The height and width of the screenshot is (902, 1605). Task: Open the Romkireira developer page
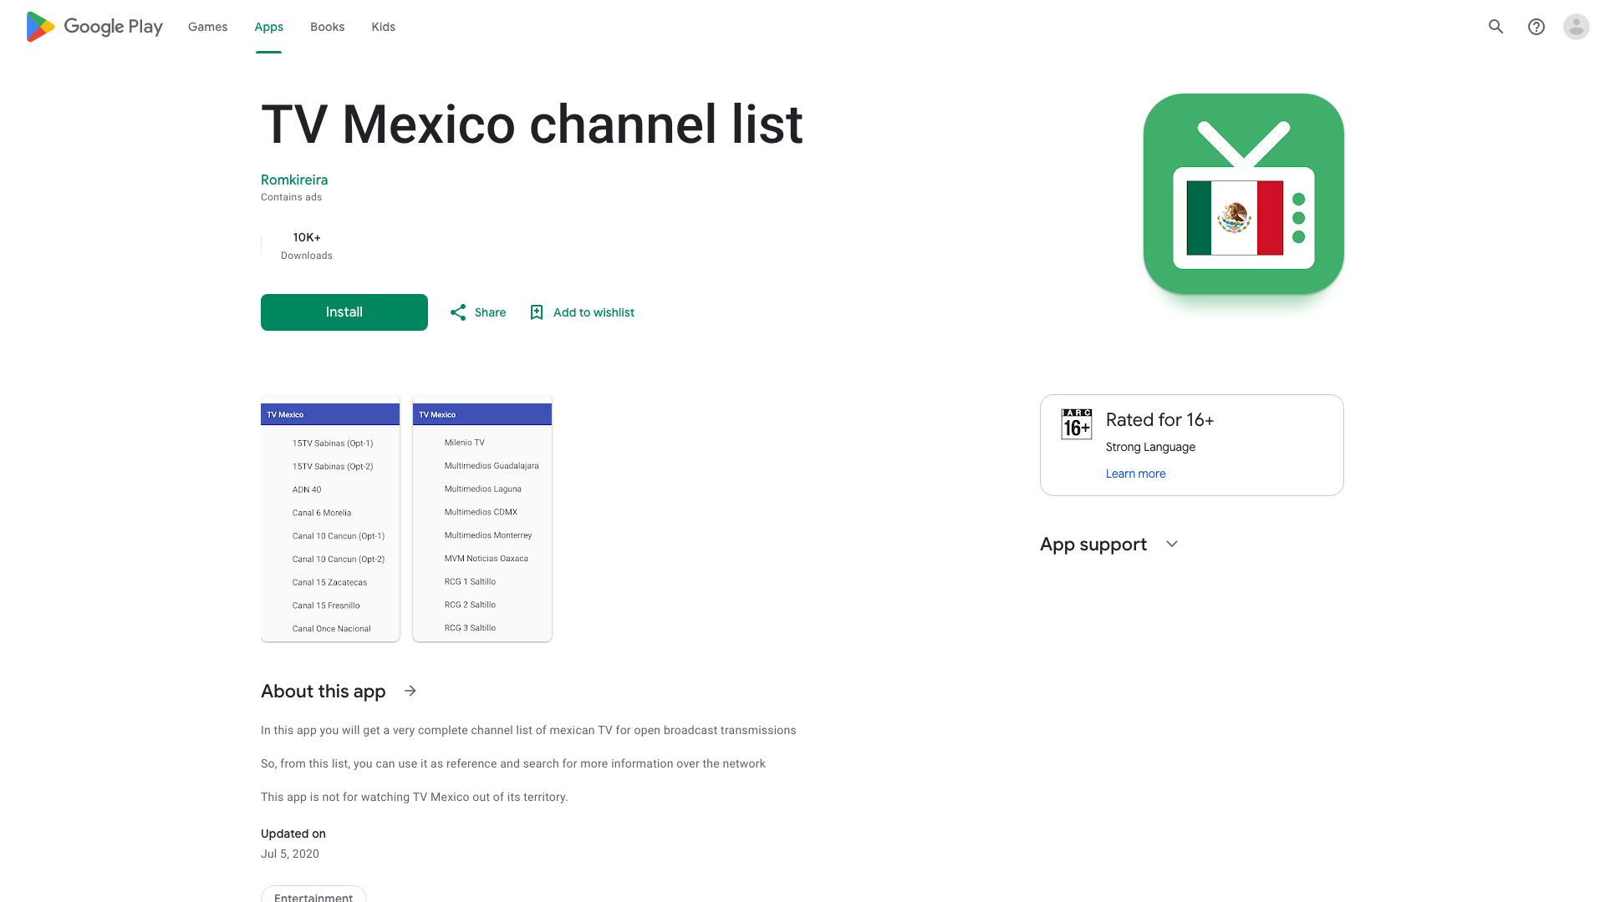[x=294, y=180]
